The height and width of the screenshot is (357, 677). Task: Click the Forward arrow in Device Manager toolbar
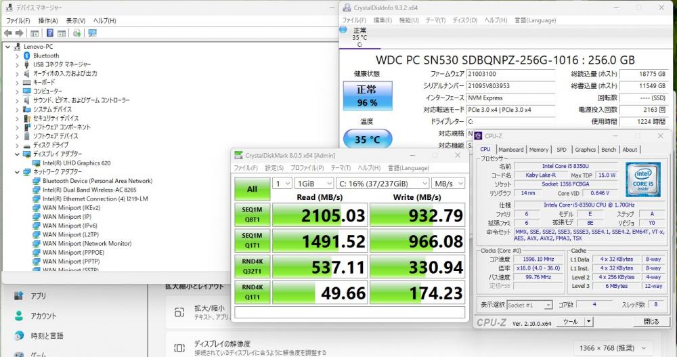pos(19,33)
